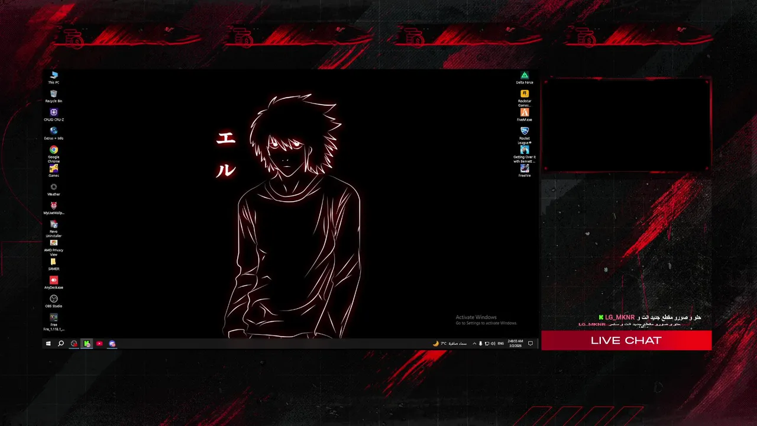This screenshot has width=757, height=426.
Task: Launch AnyDesk.exe from the desktop
Action: click(54, 283)
